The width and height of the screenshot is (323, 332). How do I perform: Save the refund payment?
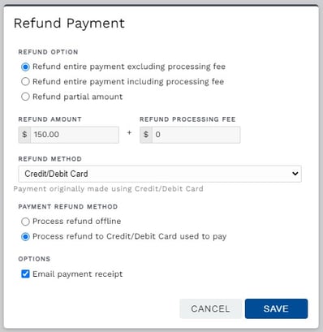tap(276, 308)
